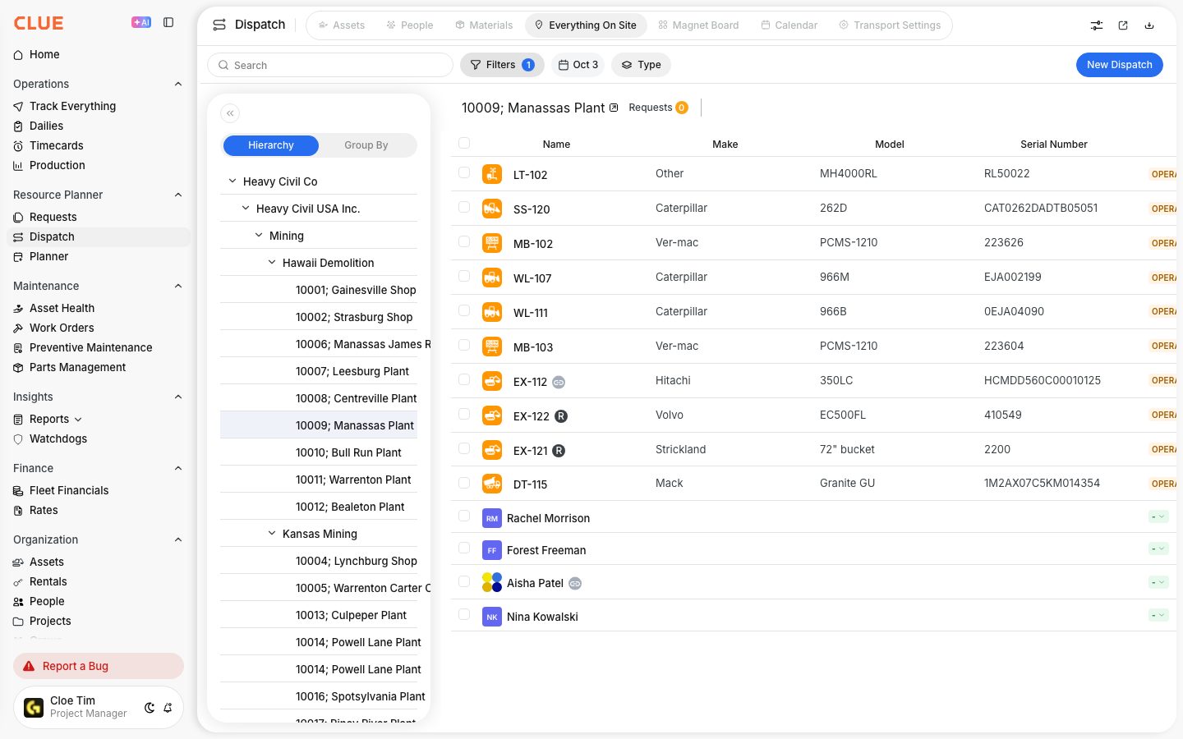Open the display settings sliders icon
The height and width of the screenshot is (739, 1183).
1097,25
